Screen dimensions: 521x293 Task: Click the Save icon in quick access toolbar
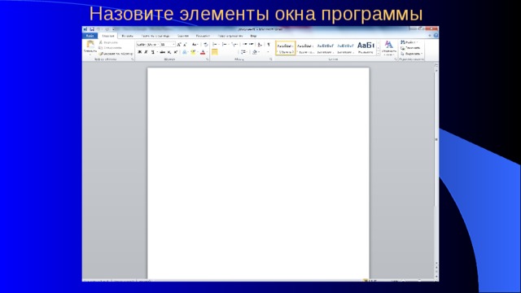(x=92, y=29)
